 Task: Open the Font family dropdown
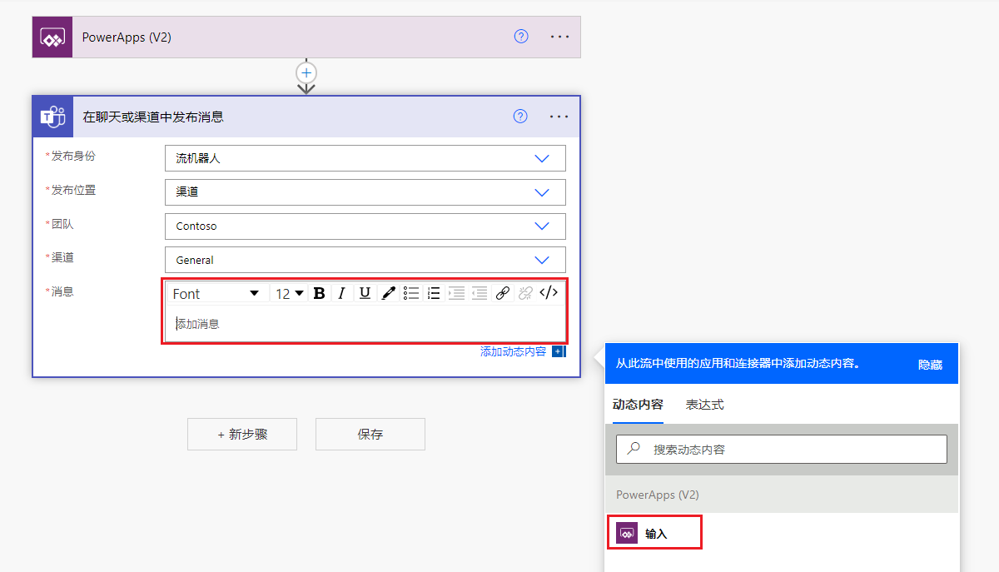click(x=216, y=293)
